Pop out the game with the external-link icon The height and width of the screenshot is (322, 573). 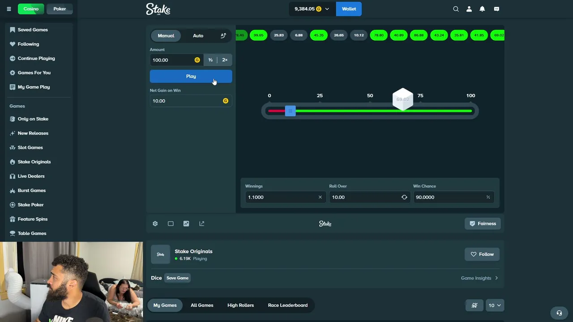coord(201,224)
